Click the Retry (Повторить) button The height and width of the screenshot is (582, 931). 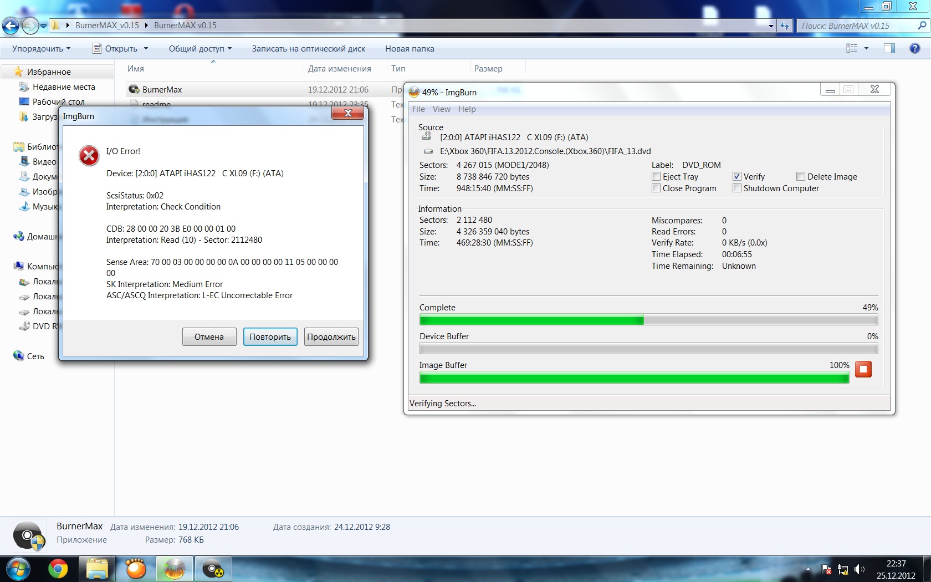(x=270, y=336)
